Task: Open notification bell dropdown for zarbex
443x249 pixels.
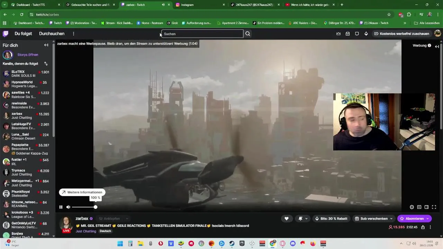Action: pyautogui.click(x=302, y=219)
